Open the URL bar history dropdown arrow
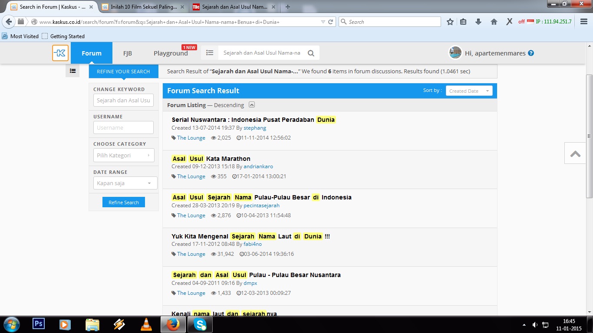This screenshot has height=333, width=593. coord(323,22)
